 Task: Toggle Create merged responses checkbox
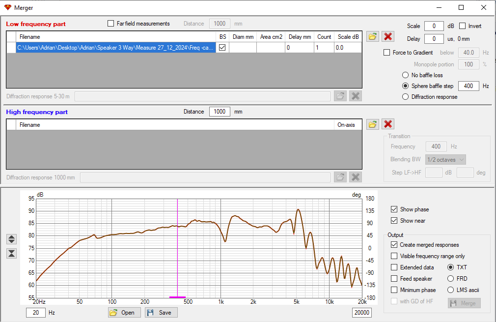[x=394, y=245]
